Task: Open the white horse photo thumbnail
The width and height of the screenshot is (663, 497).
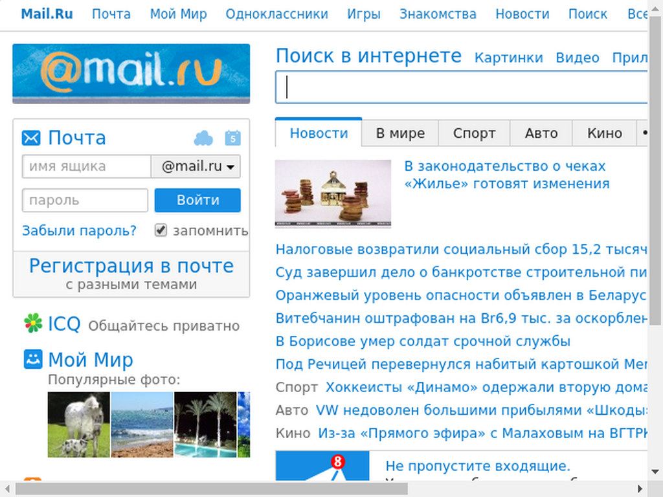Action: (78, 425)
